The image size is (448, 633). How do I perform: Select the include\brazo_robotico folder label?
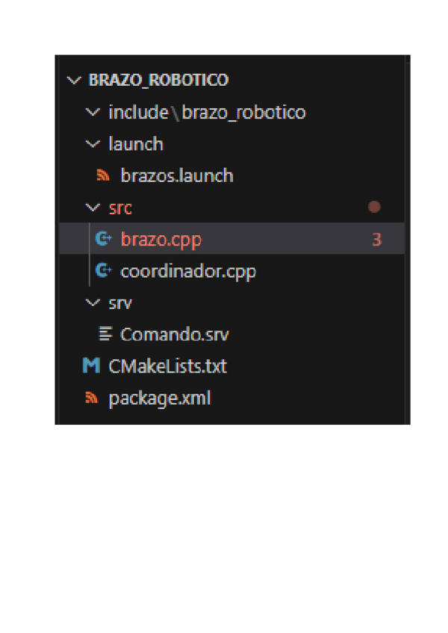207,112
